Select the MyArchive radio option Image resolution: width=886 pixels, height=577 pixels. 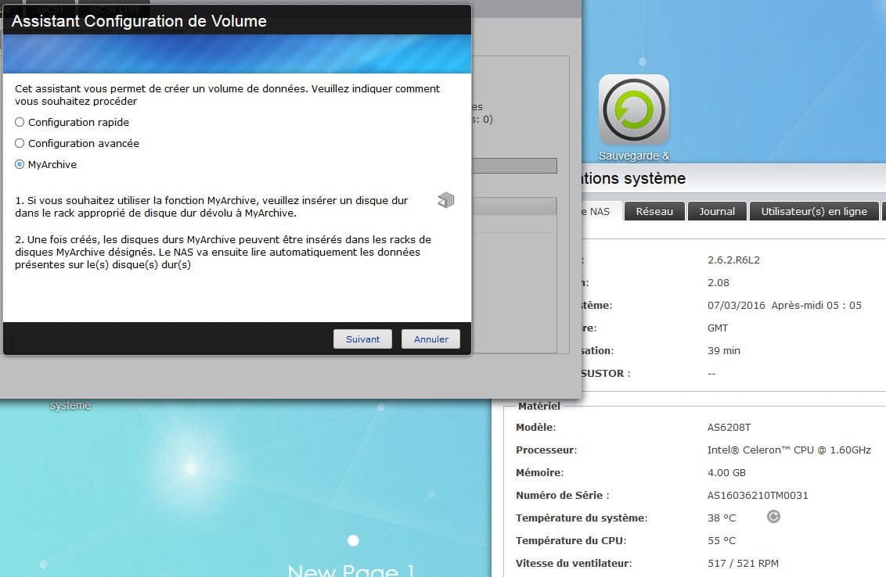pos(20,164)
